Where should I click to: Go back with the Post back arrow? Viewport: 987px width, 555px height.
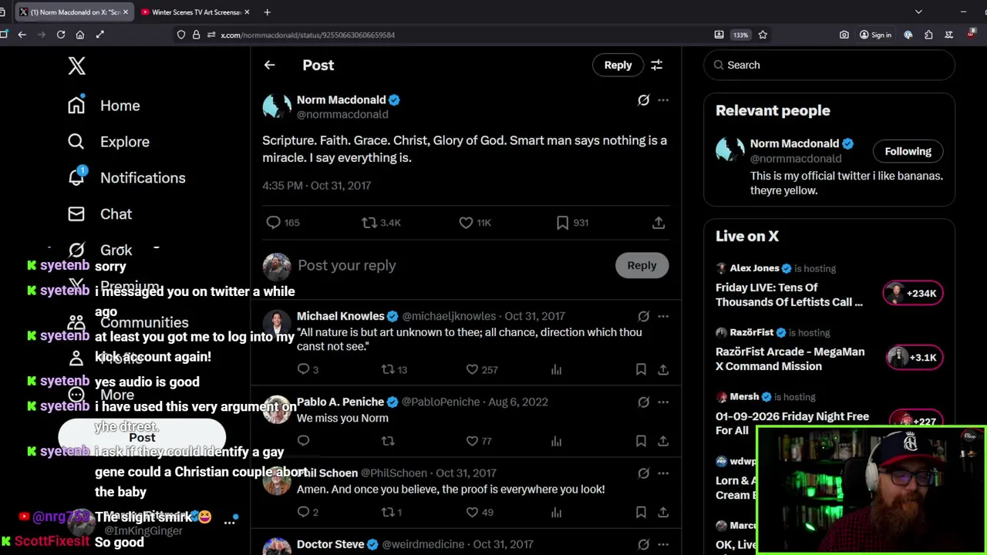(x=269, y=66)
